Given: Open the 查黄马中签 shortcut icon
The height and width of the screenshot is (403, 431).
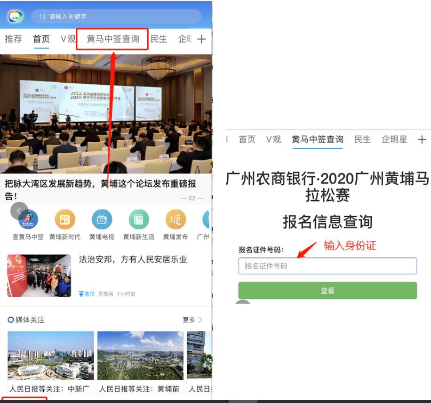Looking at the screenshot, I should pos(28,219).
